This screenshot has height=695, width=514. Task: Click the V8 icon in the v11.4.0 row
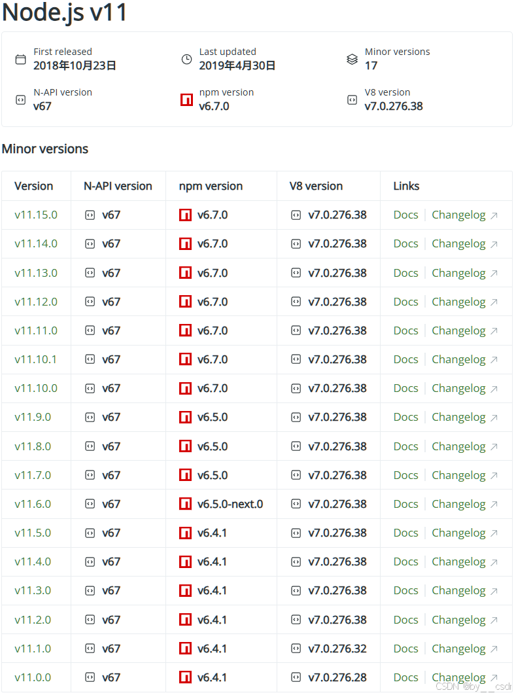point(296,561)
